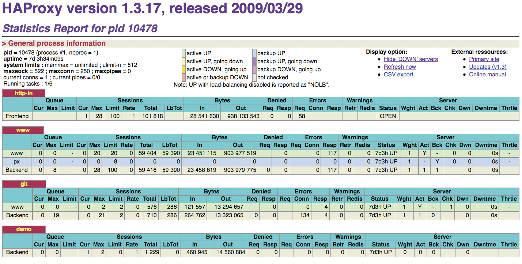
Task: Click Thrtle column header in http-in table
Action: point(509,108)
